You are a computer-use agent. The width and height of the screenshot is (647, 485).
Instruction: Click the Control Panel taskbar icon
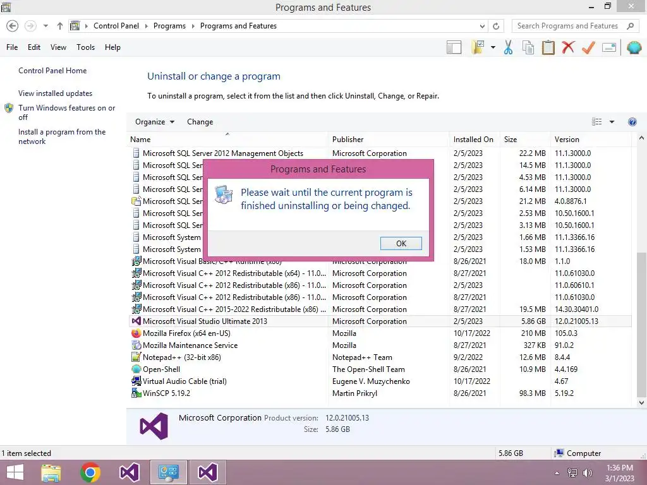[168, 472]
